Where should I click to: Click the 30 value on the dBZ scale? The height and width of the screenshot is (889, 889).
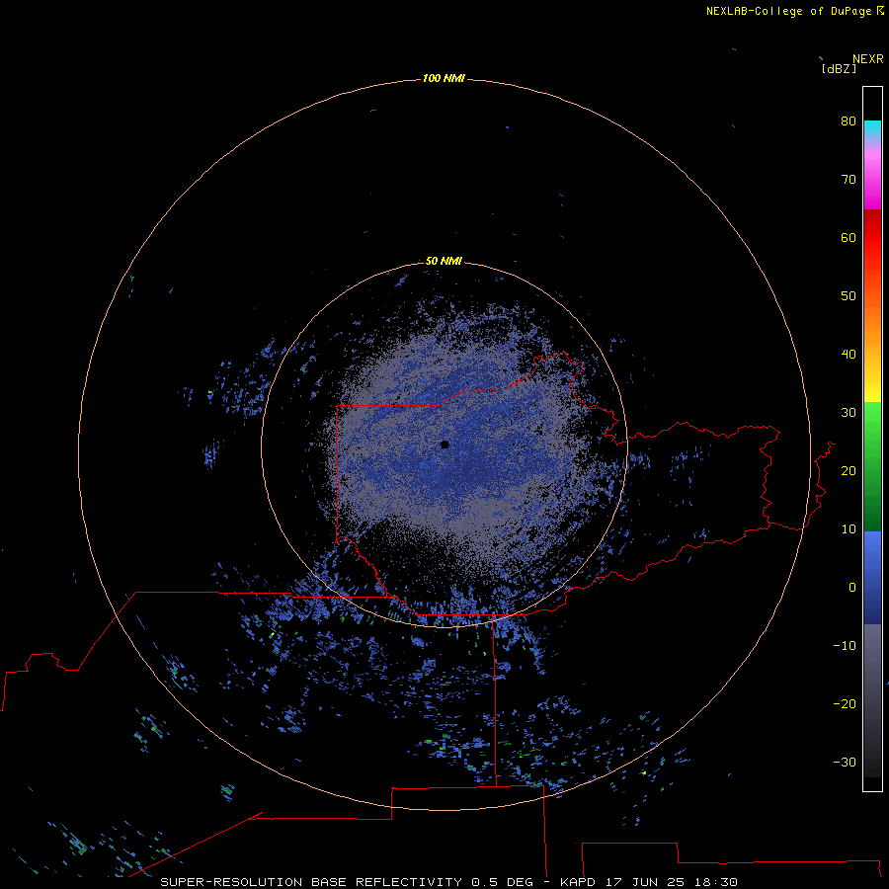(x=849, y=413)
